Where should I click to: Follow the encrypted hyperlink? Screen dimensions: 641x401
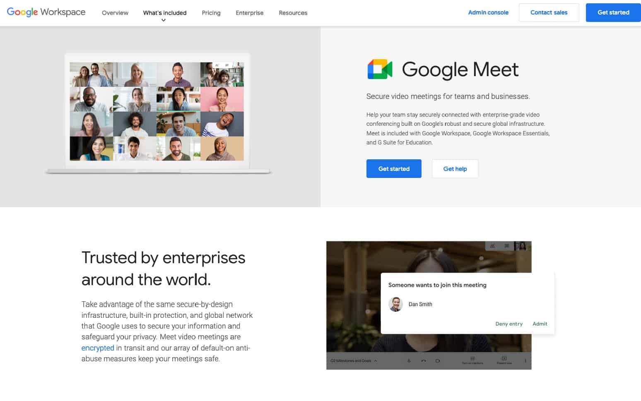coord(98,348)
